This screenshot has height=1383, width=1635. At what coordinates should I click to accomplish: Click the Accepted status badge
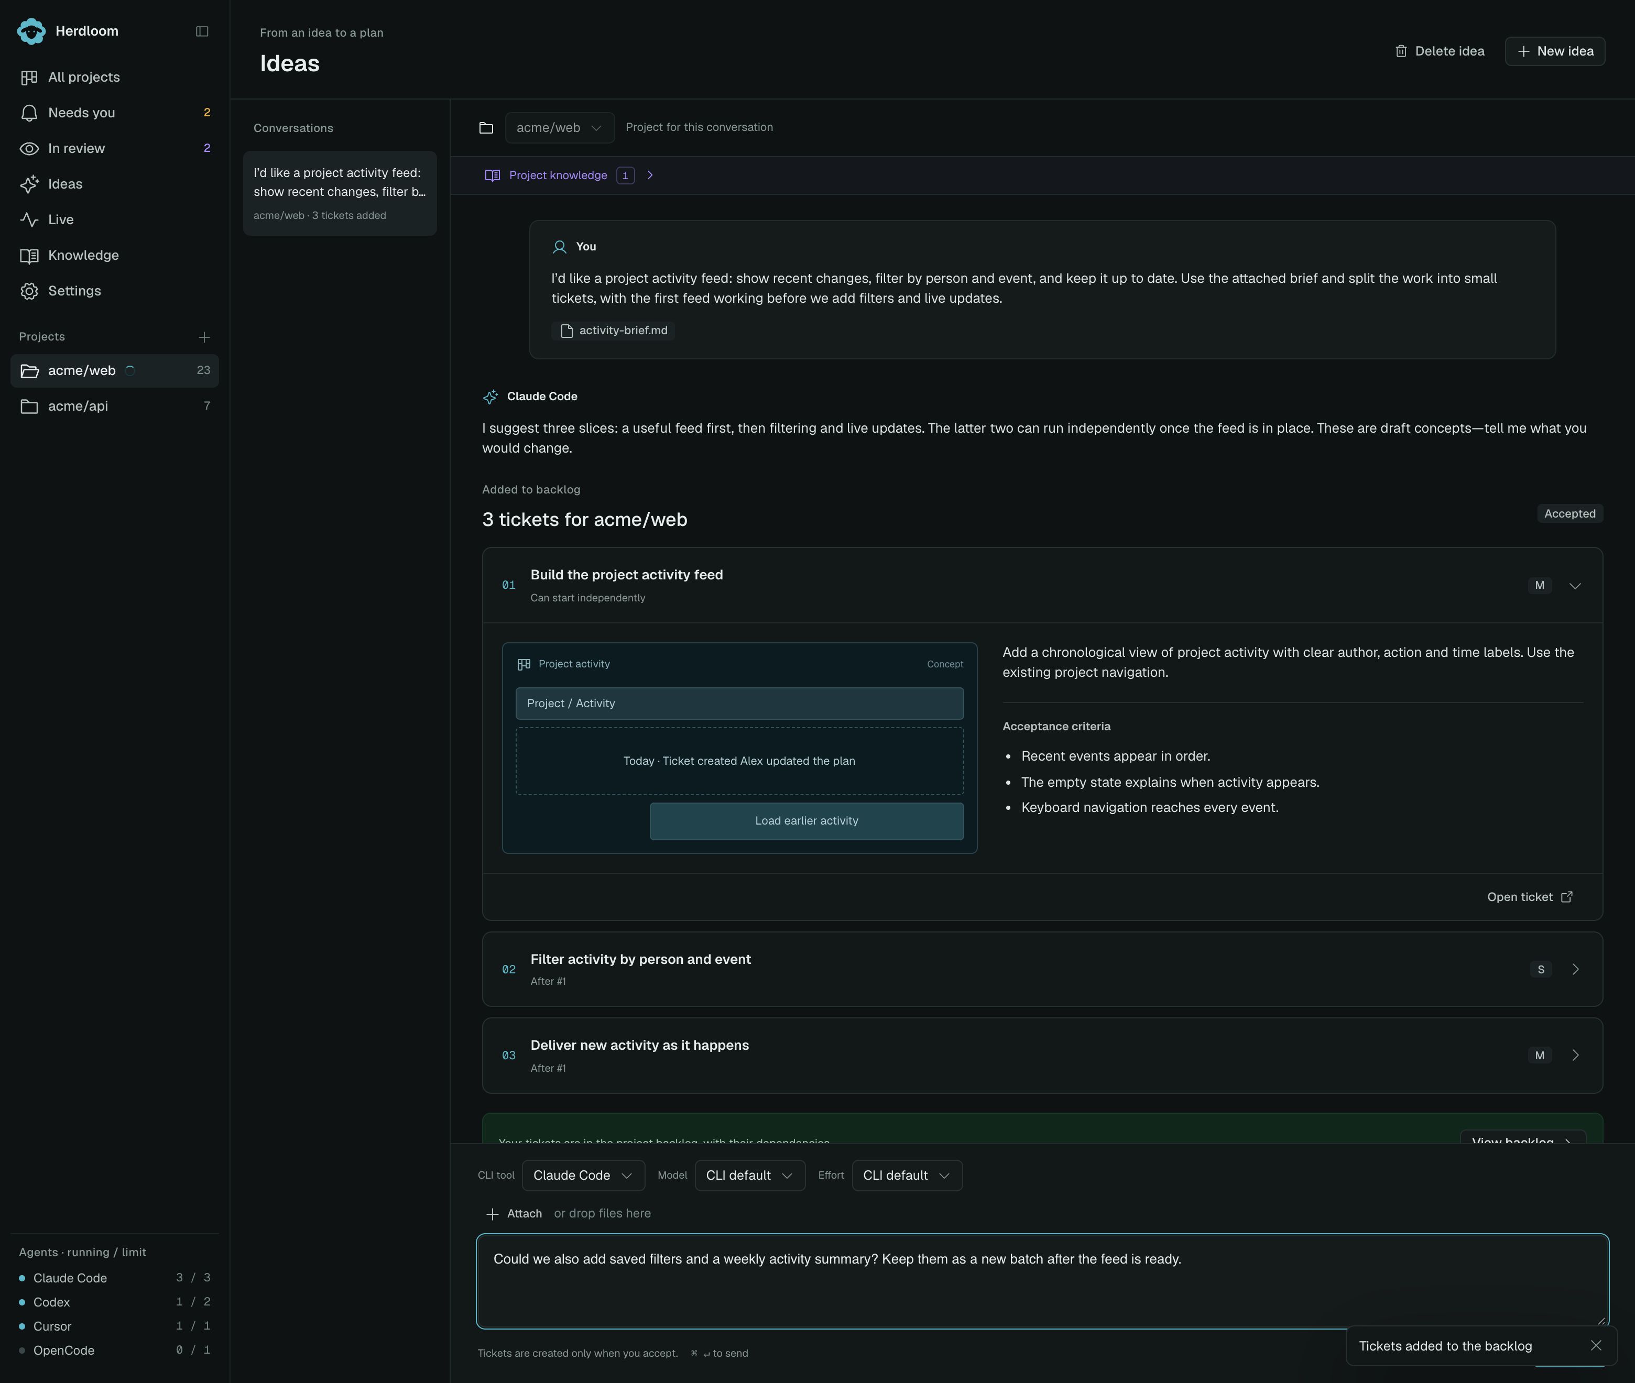(x=1569, y=513)
